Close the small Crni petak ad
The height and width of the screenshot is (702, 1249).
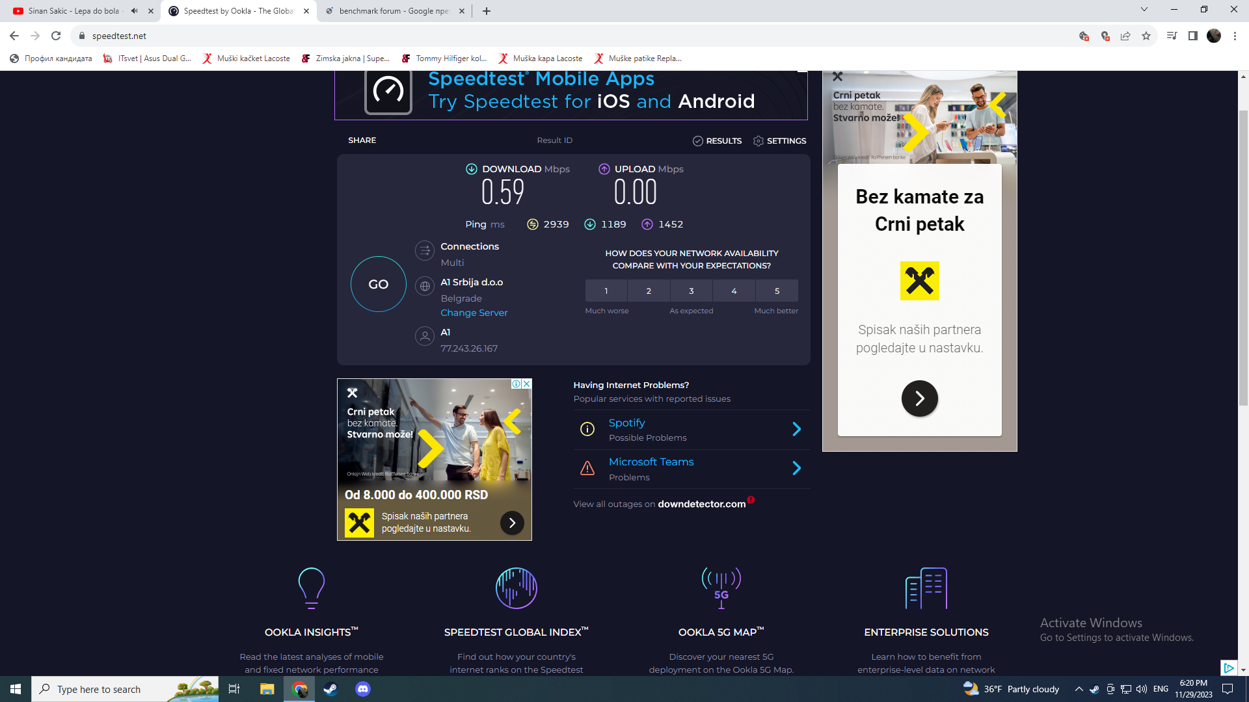(x=527, y=384)
